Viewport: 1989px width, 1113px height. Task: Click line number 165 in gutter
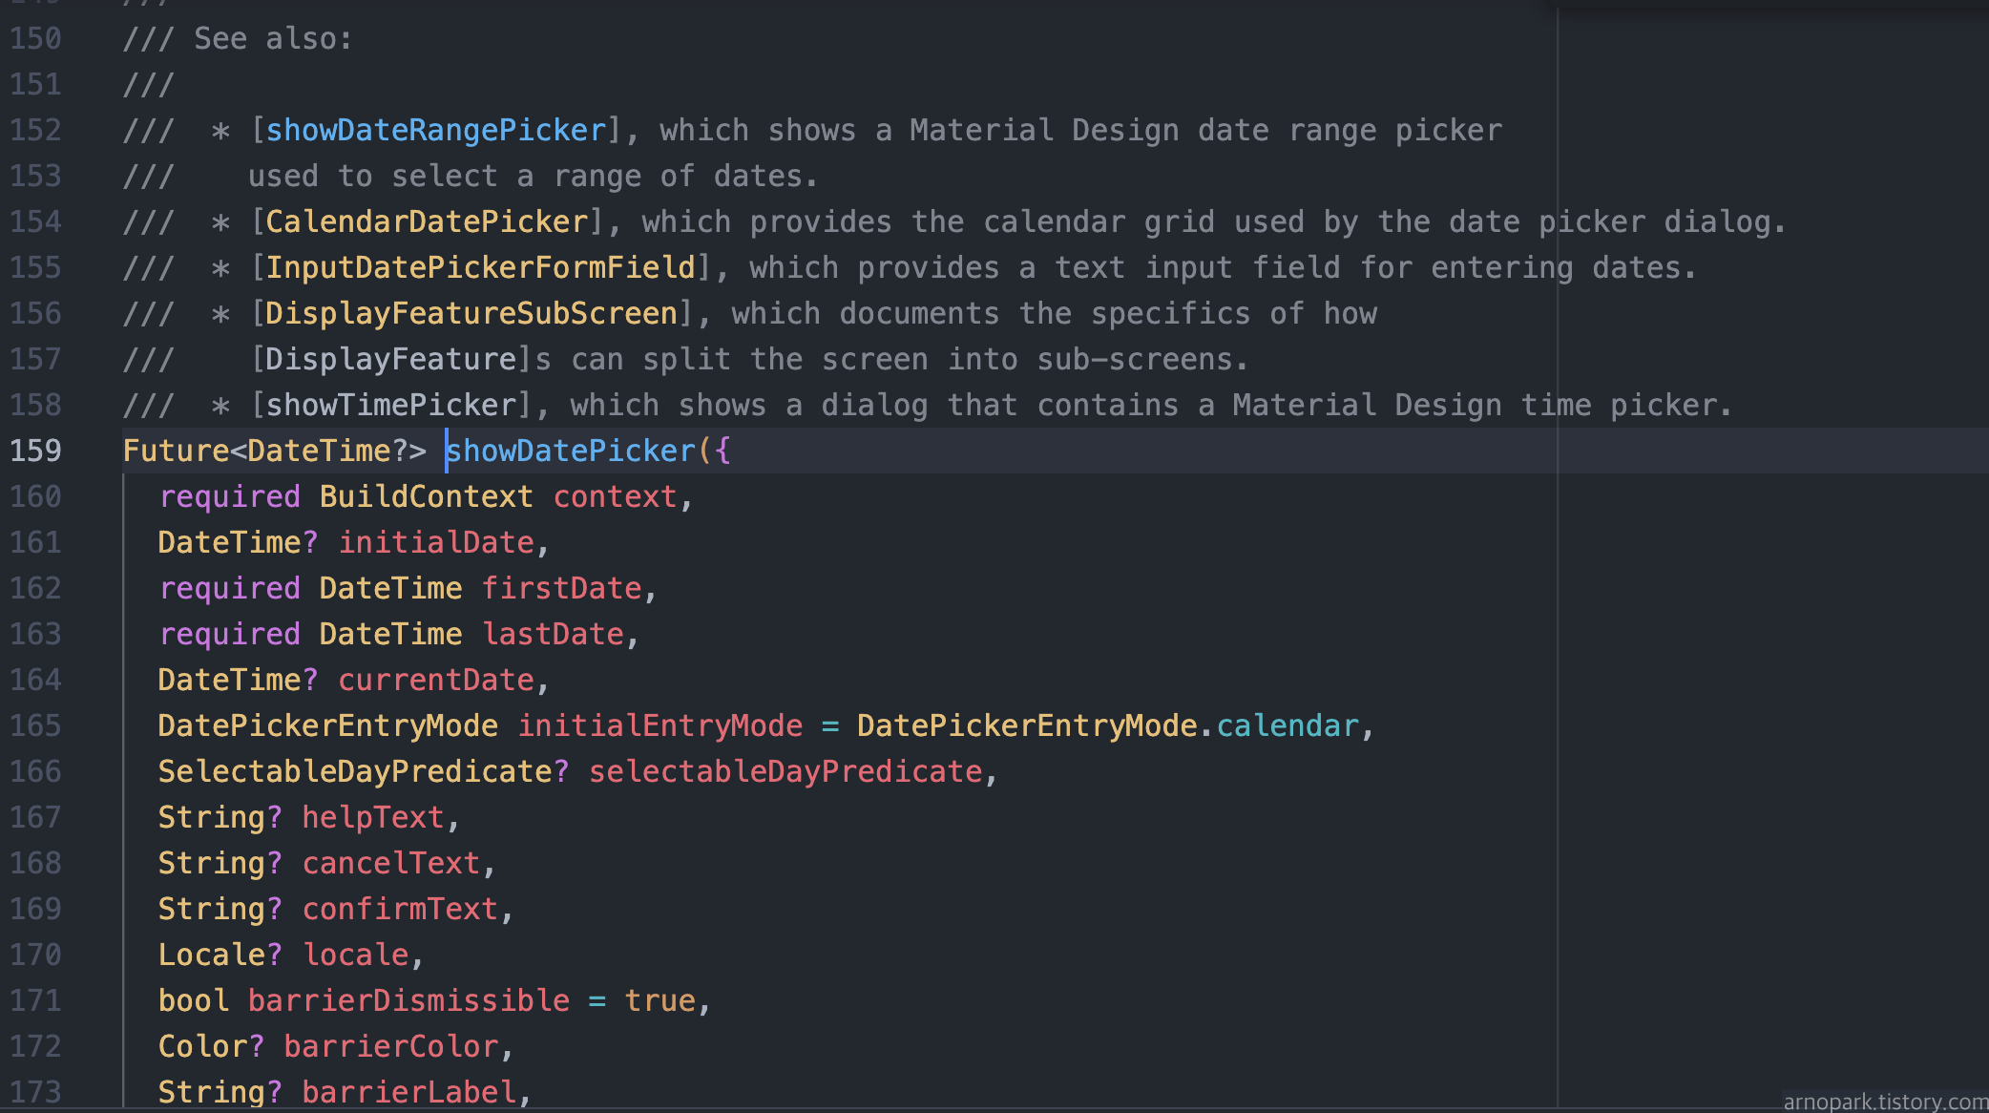(35, 725)
